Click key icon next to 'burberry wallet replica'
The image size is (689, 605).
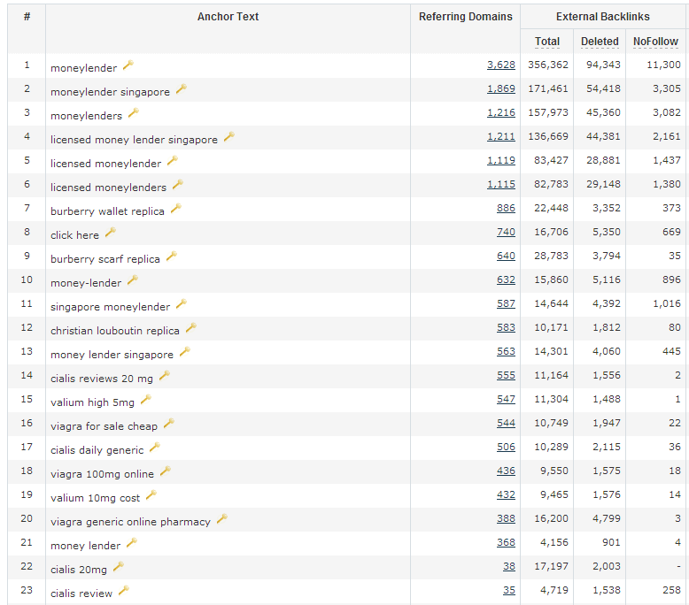[175, 209]
